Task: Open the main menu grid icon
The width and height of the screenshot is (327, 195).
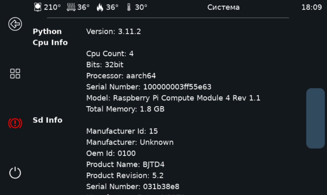Action: 15,73
